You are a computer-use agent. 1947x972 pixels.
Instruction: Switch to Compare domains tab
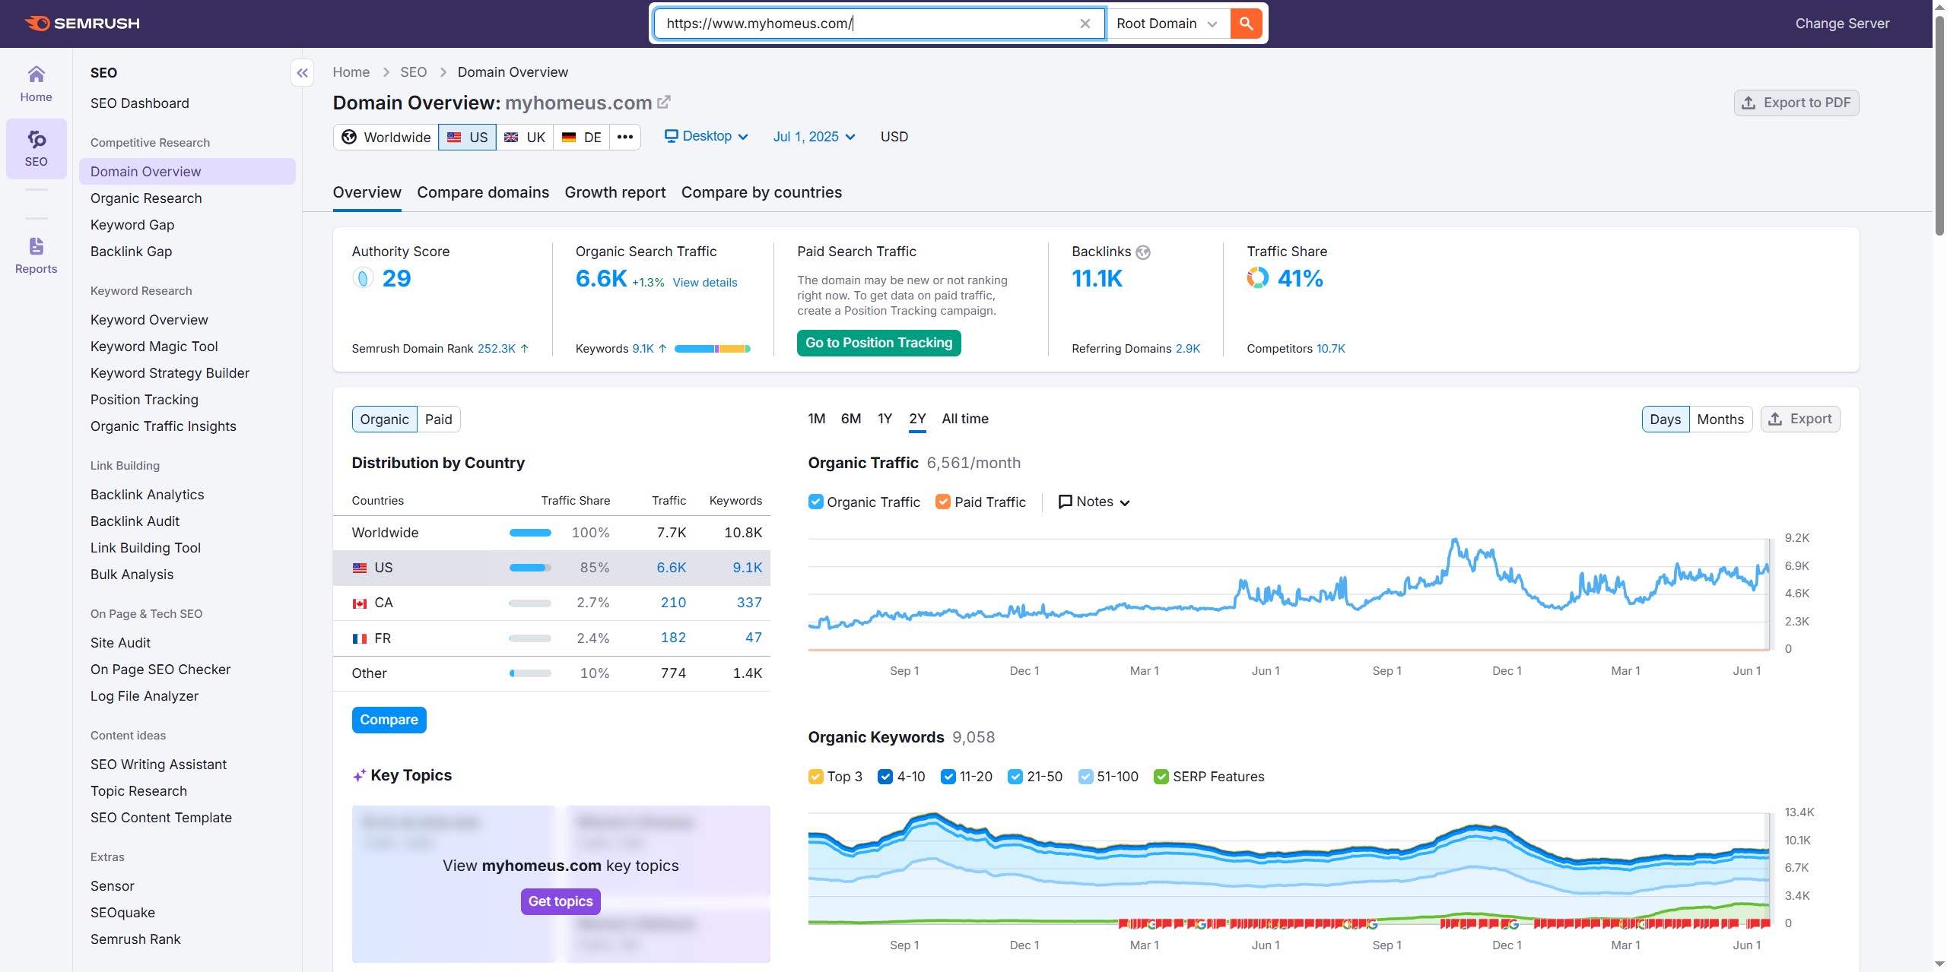(x=483, y=192)
